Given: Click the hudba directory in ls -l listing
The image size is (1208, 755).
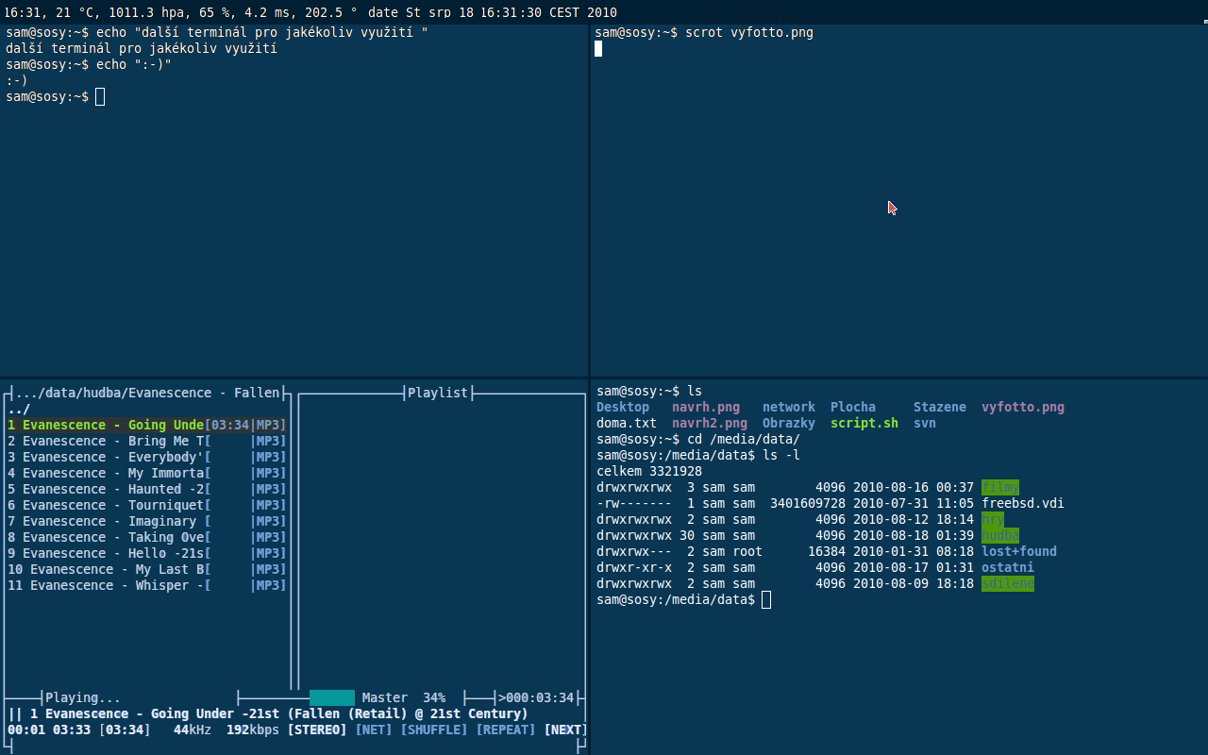Looking at the screenshot, I should [1000, 535].
